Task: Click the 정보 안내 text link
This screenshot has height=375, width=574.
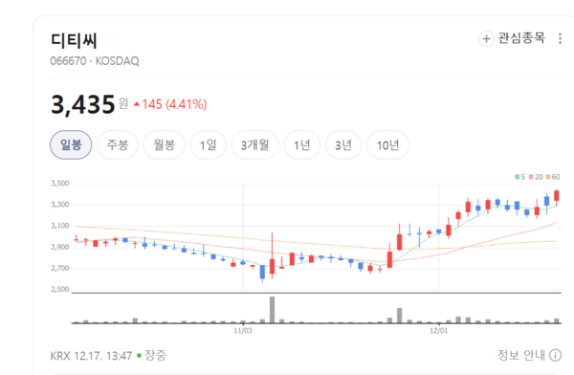Action: [521, 355]
